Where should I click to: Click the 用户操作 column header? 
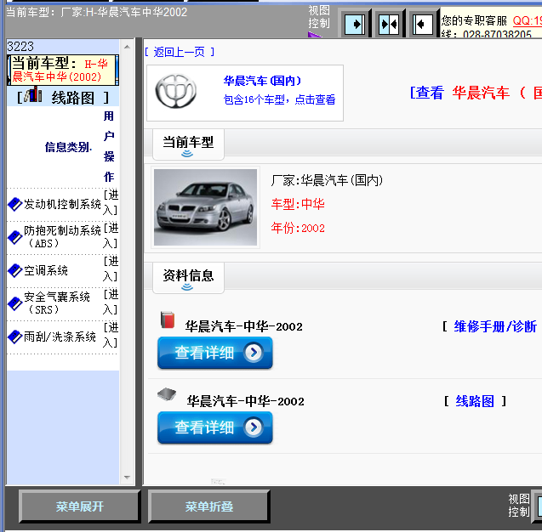click(x=109, y=146)
